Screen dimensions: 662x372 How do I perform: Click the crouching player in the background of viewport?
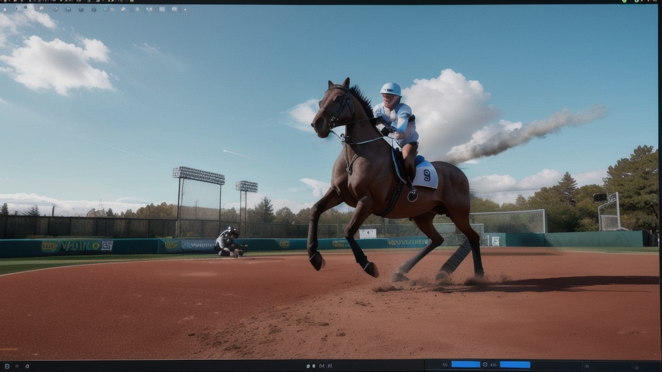click(x=229, y=242)
